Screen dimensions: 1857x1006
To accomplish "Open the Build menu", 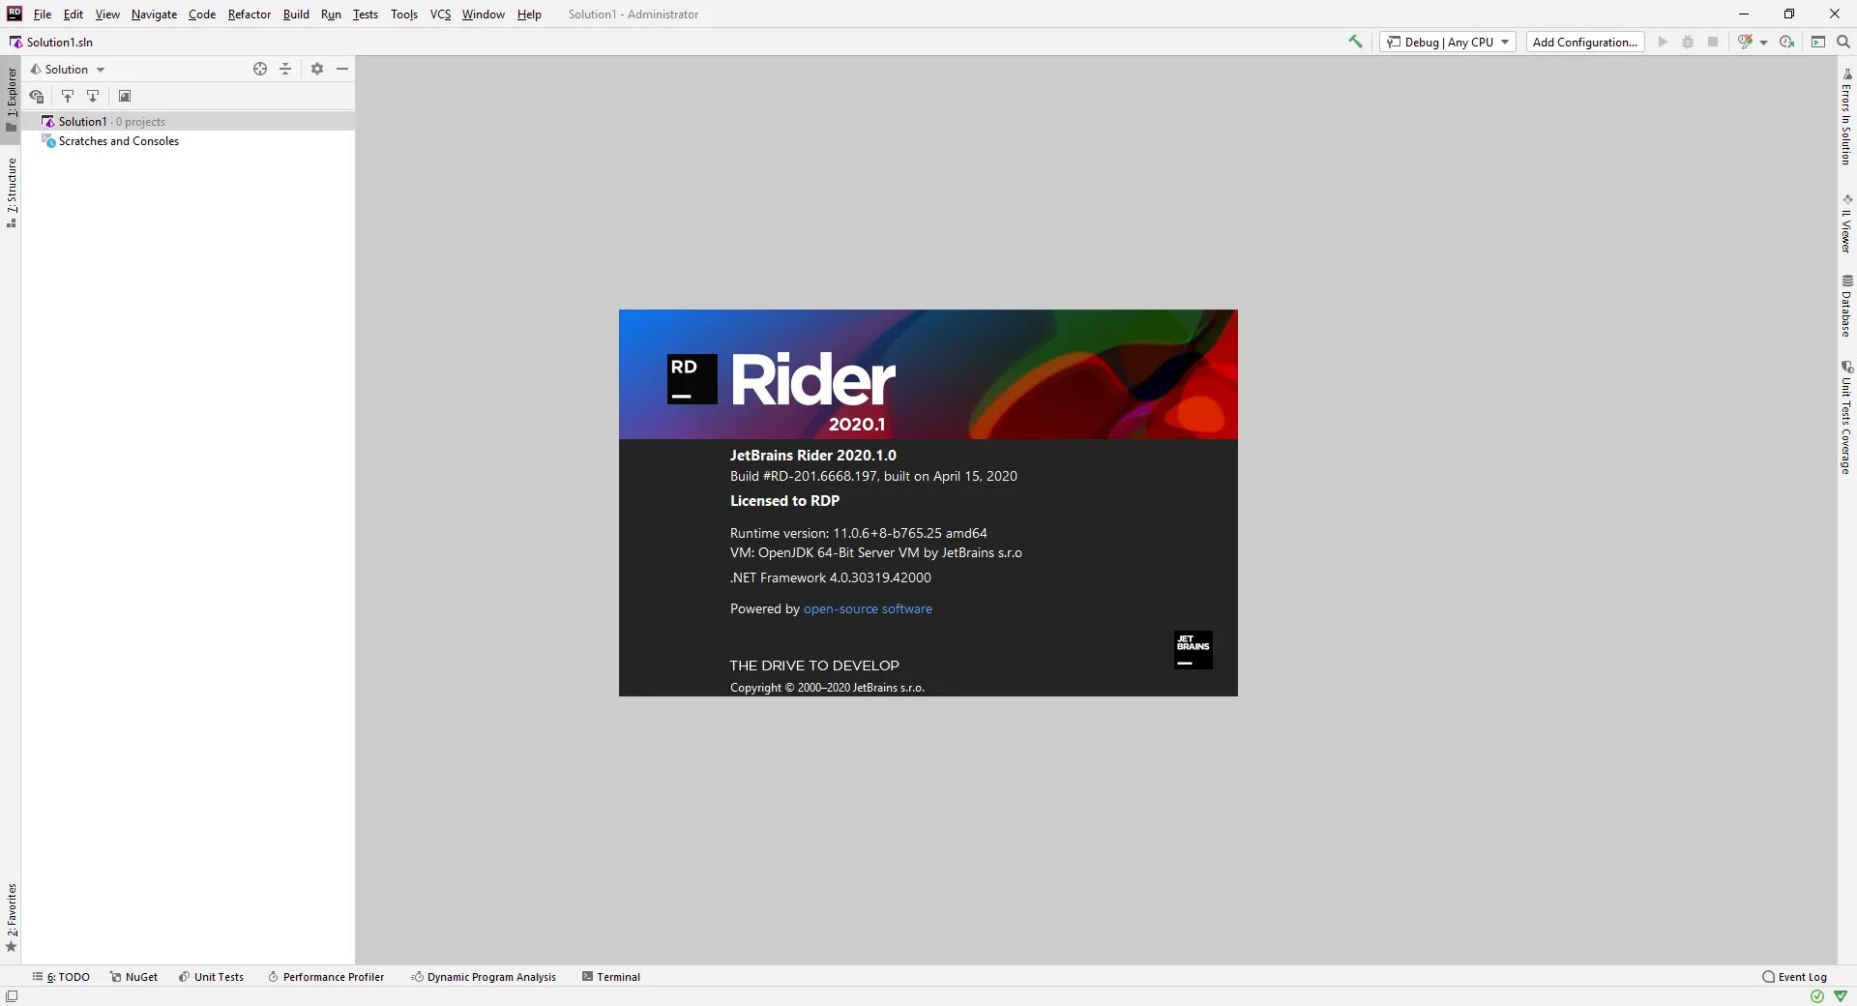I will tap(296, 15).
